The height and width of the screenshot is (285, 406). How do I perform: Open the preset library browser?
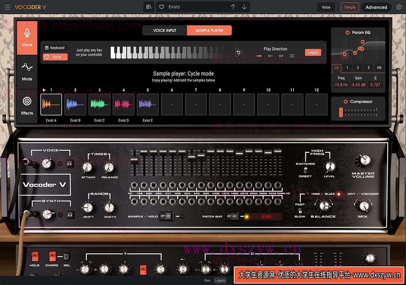(149, 7)
